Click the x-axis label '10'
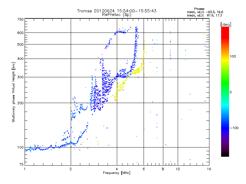This screenshot has height=184, width=246. (178, 169)
